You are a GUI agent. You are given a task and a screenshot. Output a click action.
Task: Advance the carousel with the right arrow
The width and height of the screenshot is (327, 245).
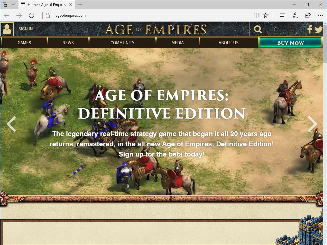[x=313, y=124]
